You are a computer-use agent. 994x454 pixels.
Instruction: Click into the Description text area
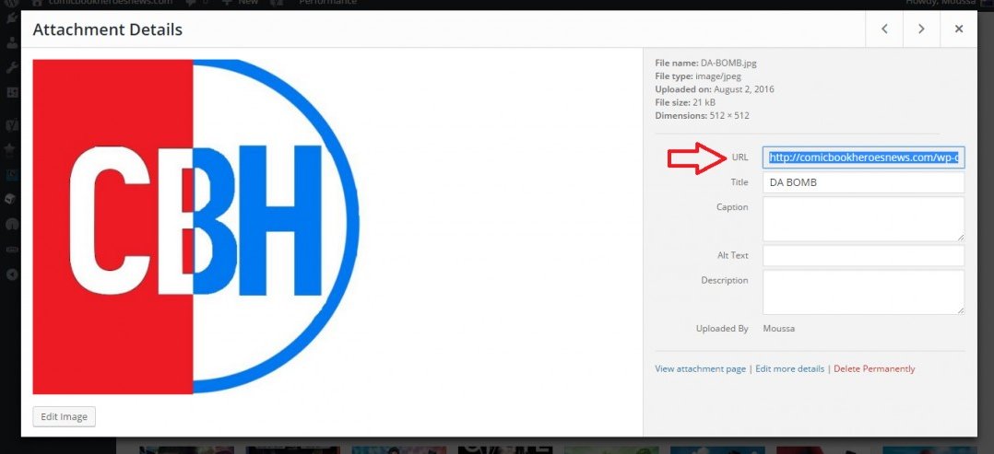click(x=863, y=292)
